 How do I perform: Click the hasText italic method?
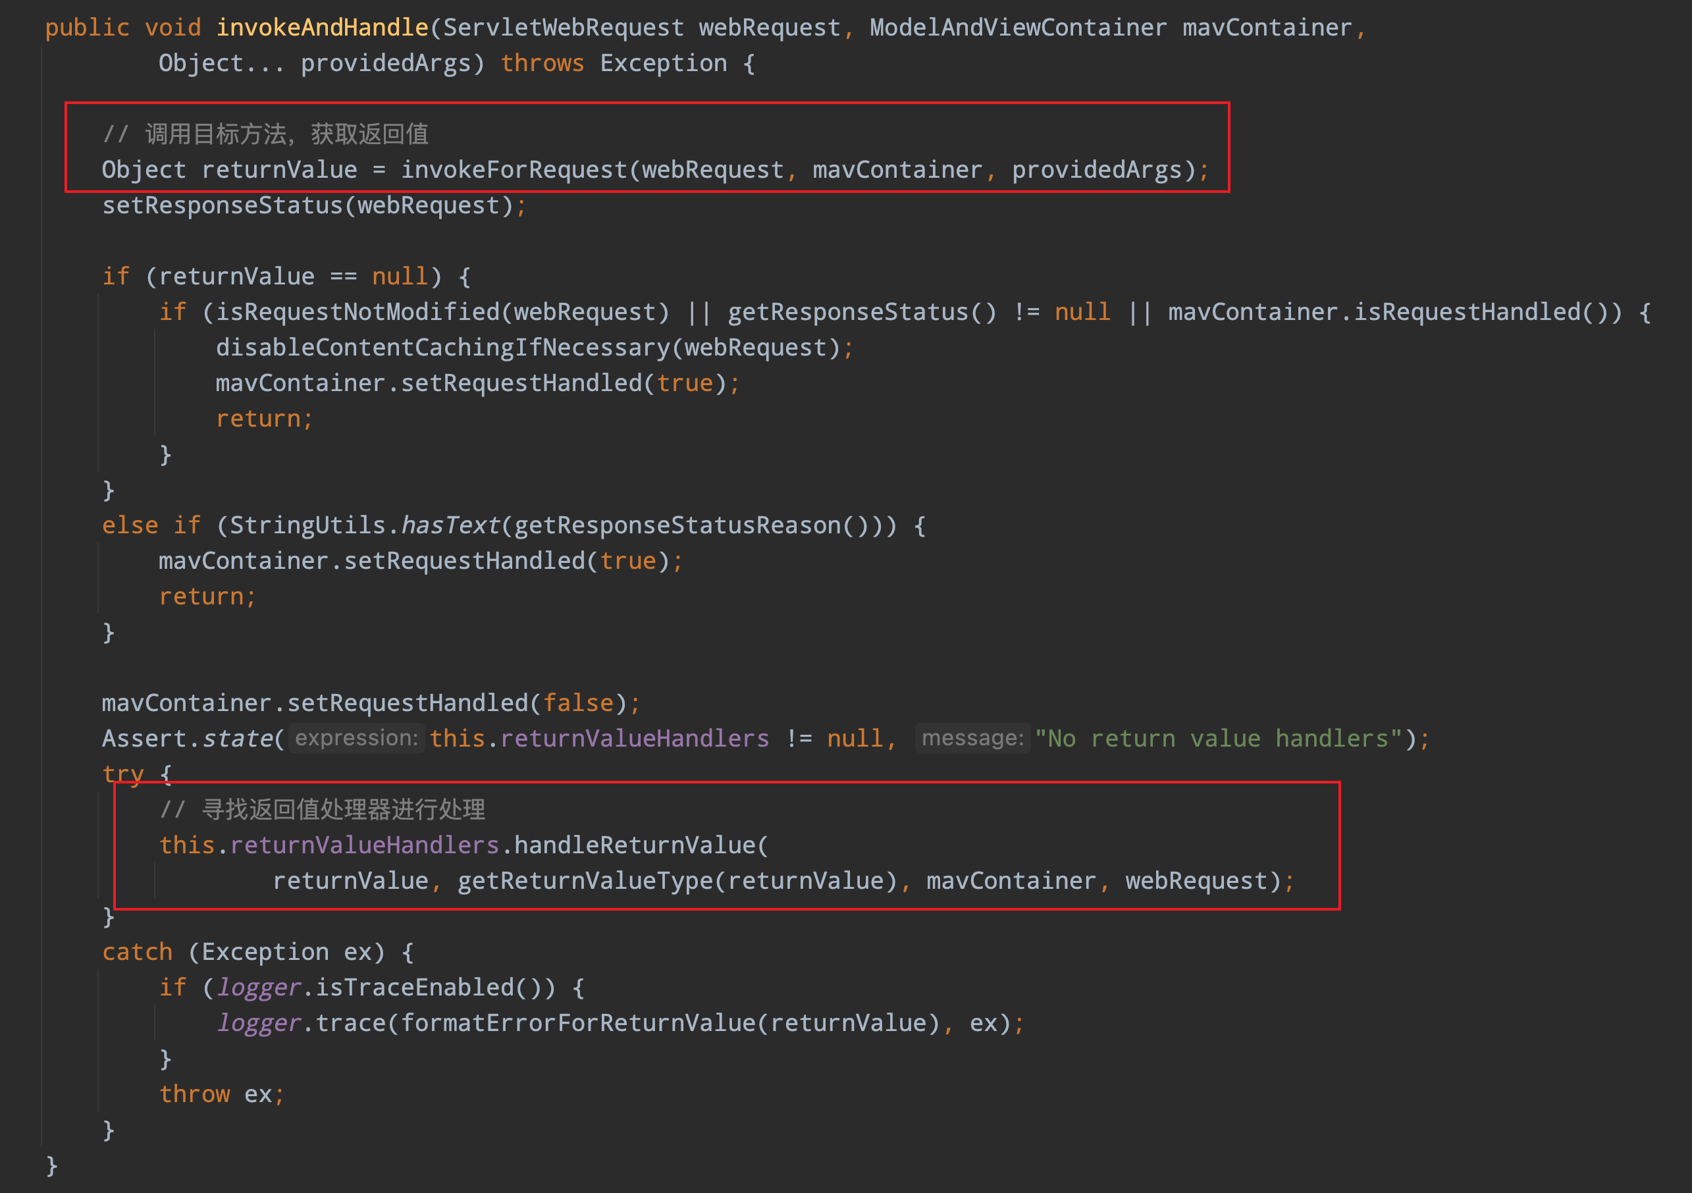tap(450, 525)
